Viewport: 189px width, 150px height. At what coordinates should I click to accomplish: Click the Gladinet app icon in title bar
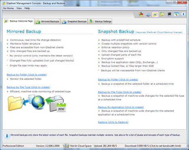pyautogui.click(x=4, y=3)
